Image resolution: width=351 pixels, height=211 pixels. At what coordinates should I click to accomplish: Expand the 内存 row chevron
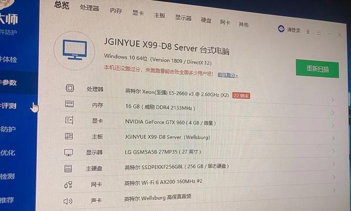coord(333,112)
